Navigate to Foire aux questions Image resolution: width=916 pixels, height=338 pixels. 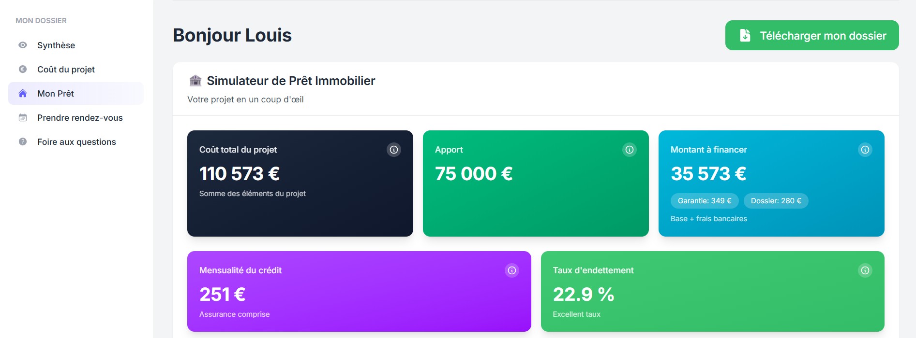(76, 141)
